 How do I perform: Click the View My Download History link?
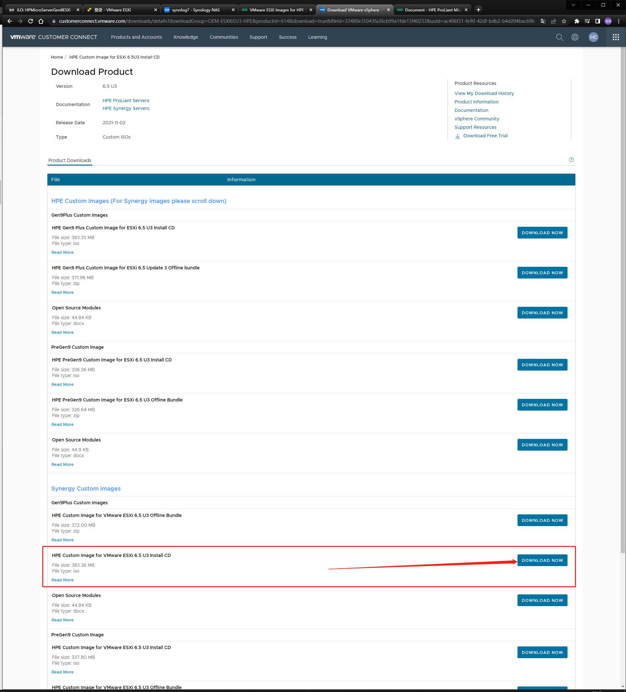click(484, 93)
